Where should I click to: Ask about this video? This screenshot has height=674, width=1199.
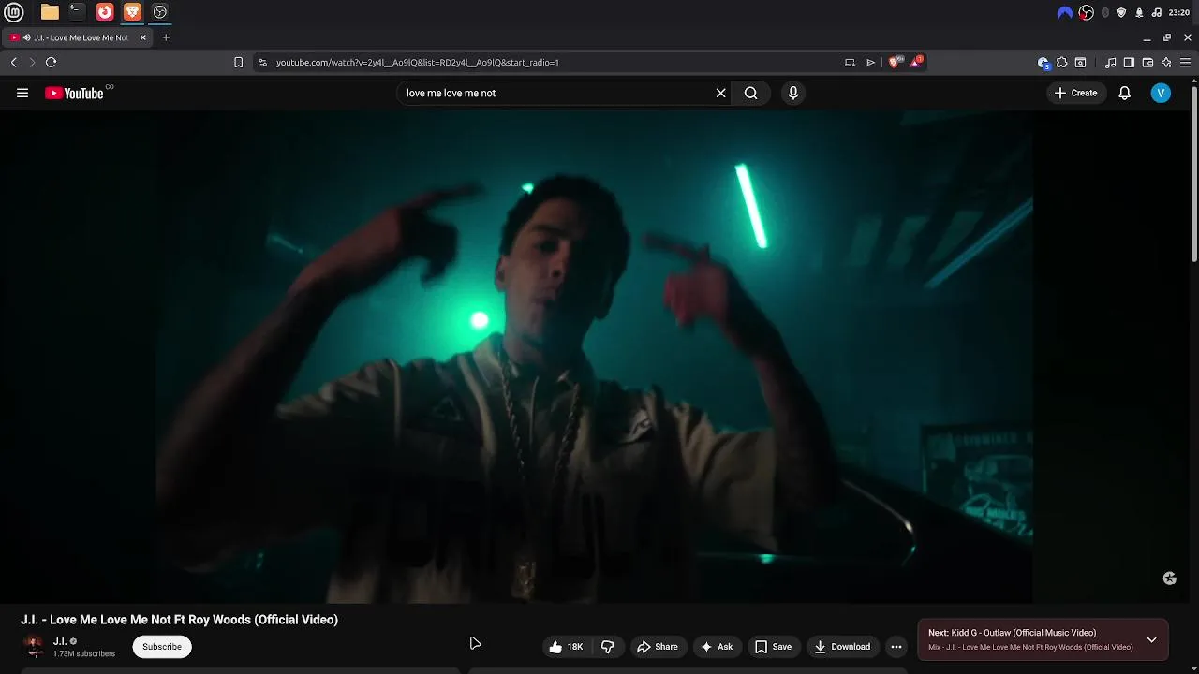[716, 647]
